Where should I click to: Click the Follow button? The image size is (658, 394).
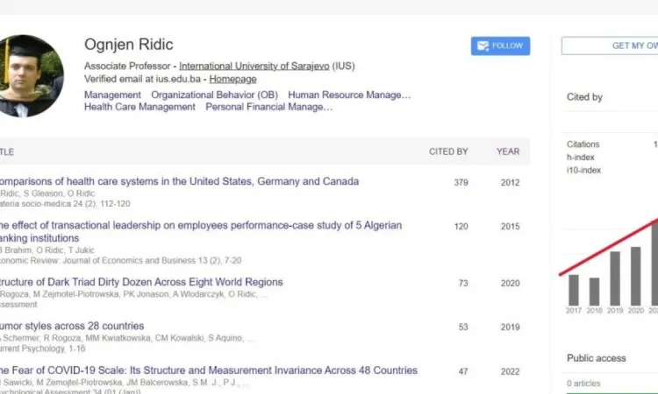[x=500, y=46]
